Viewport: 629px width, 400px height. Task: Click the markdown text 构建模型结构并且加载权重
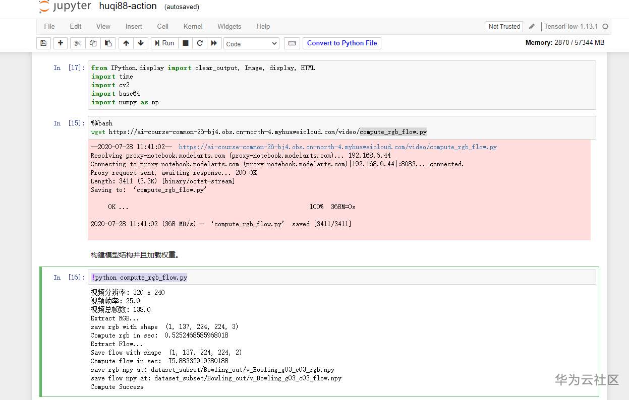[x=135, y=255]
